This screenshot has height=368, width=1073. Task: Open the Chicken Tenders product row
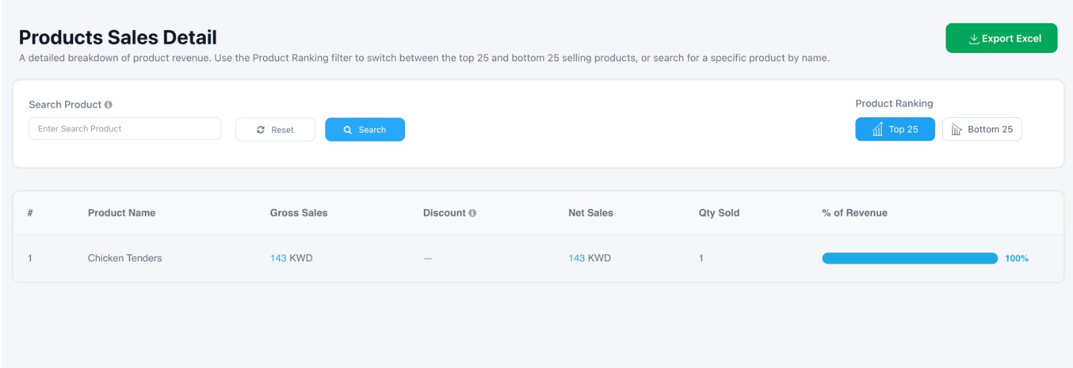click(538, 258)
